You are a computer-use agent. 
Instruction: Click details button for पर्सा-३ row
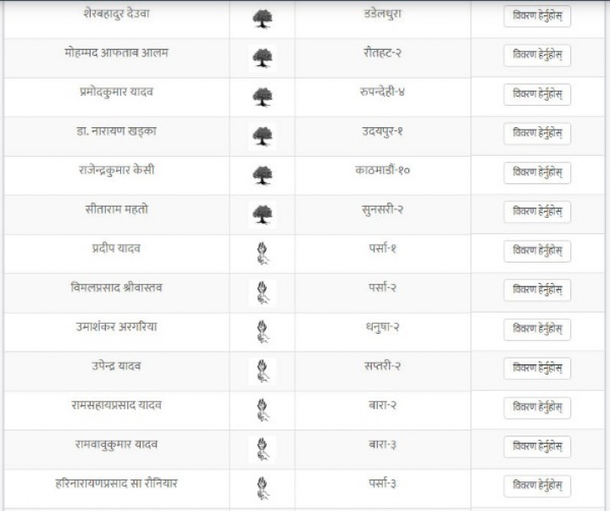click(x=537, y=486)
